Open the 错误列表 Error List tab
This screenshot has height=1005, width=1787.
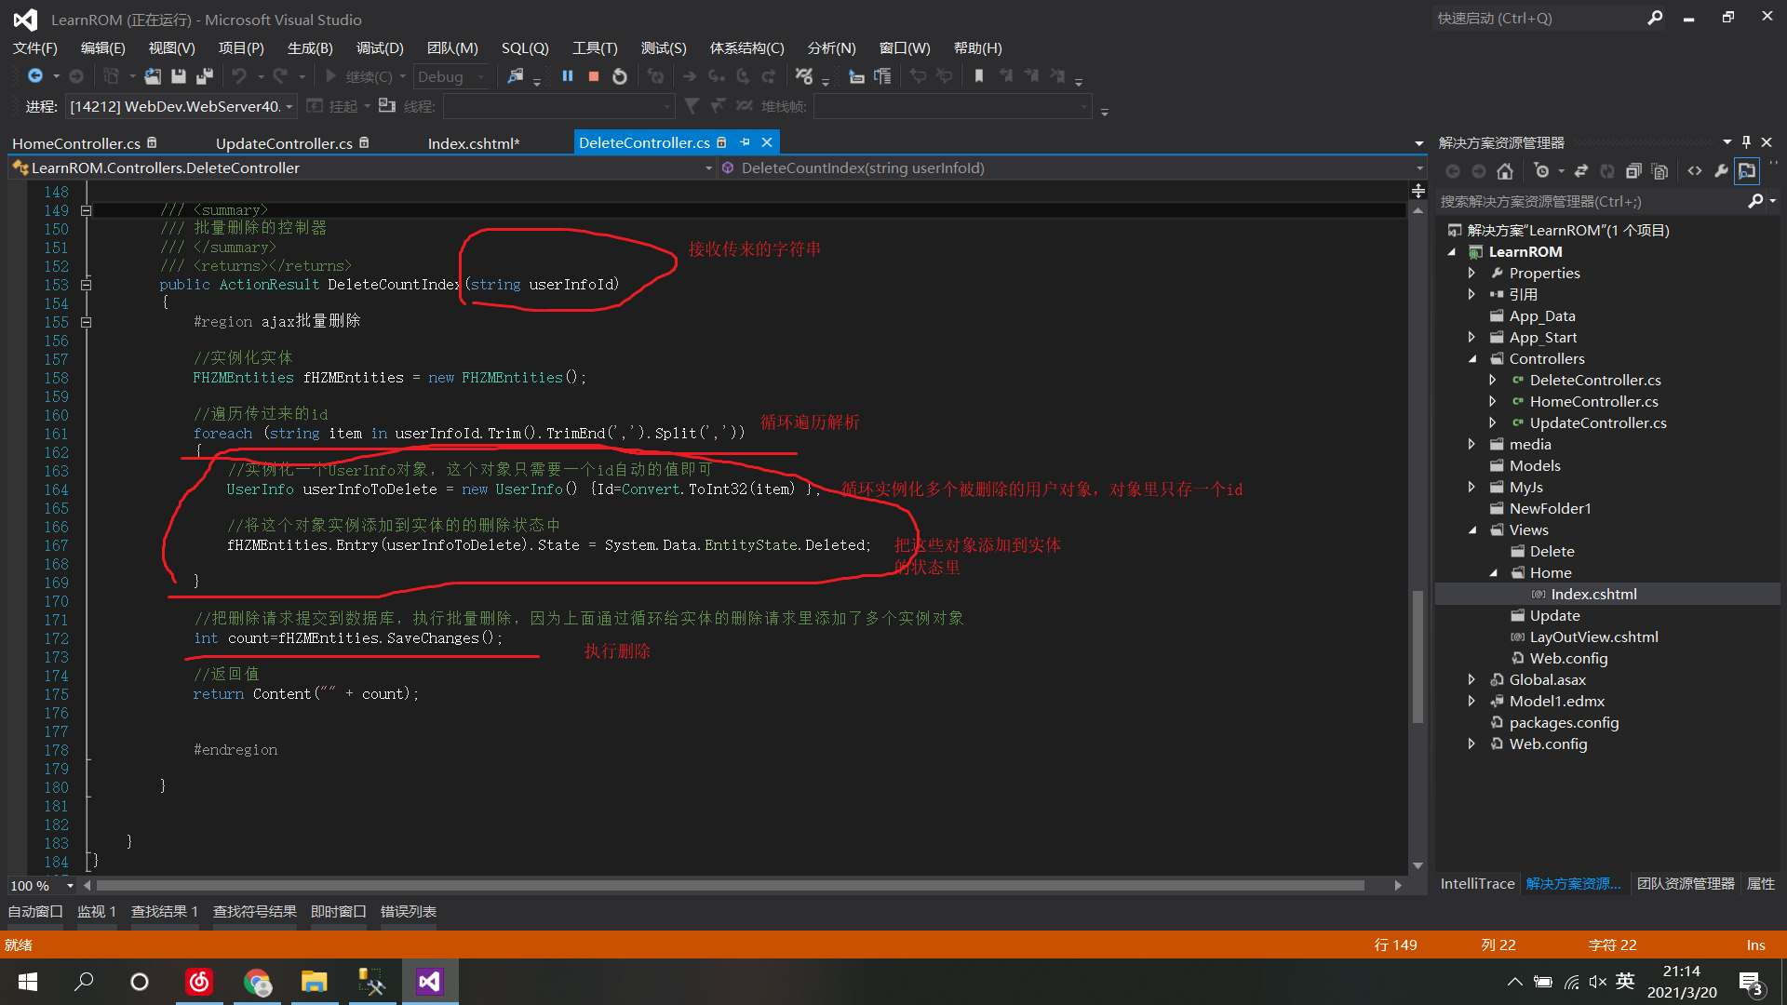click(409, 911)
